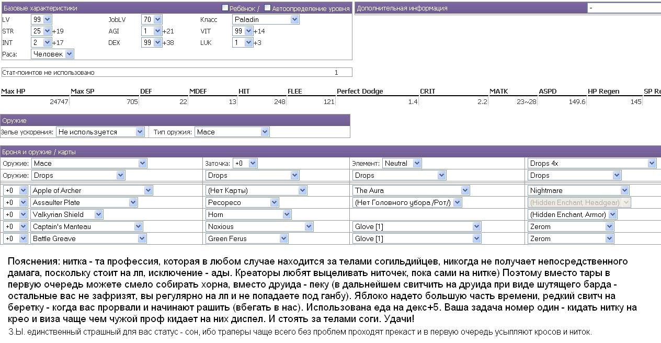661x343 pixels.
Task: Open the VIT stat dropdown
Action: 243,31
